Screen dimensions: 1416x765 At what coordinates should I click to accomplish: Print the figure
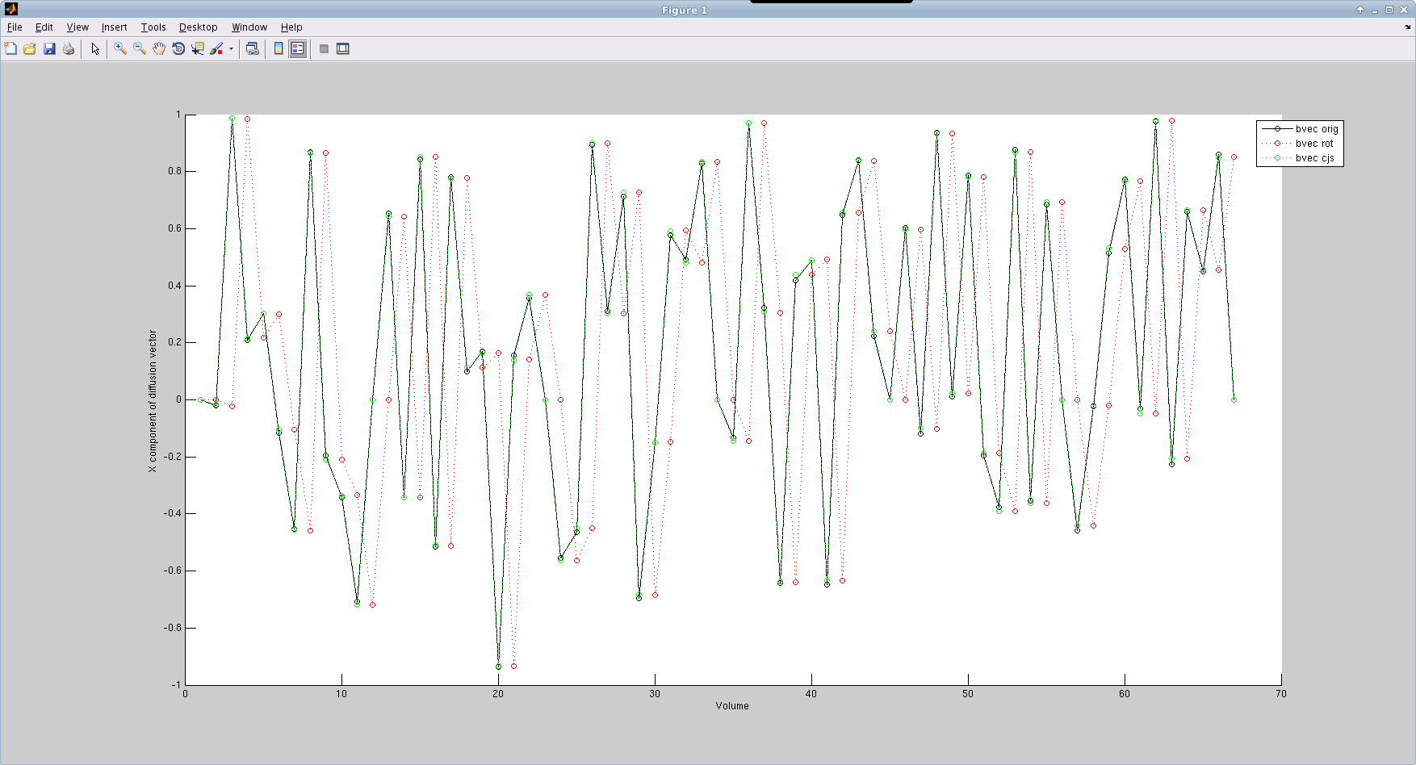tap(69, 48)
